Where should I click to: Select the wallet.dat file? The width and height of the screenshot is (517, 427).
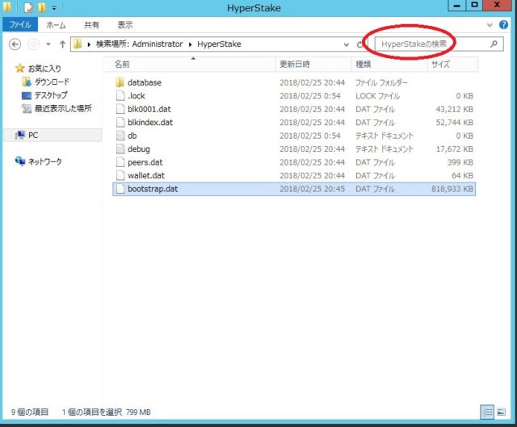[294, 176]
